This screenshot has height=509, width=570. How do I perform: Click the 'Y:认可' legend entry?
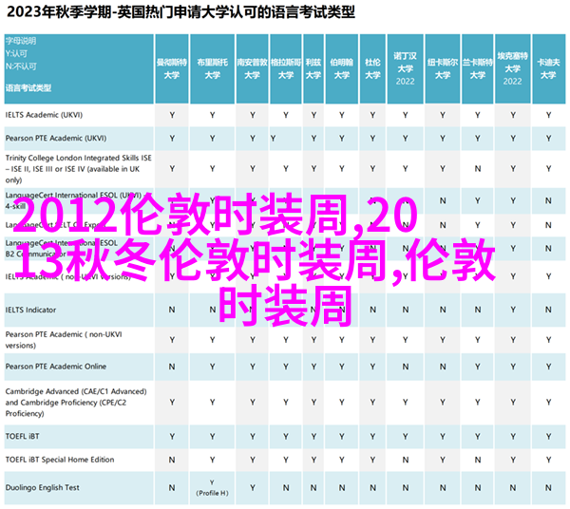tap(16, 54)
